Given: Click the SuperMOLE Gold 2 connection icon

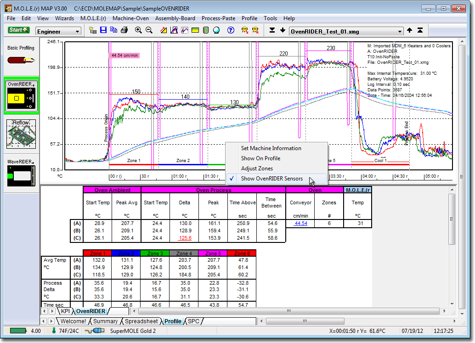Looking at the screenshot, I should coord(95,331).
